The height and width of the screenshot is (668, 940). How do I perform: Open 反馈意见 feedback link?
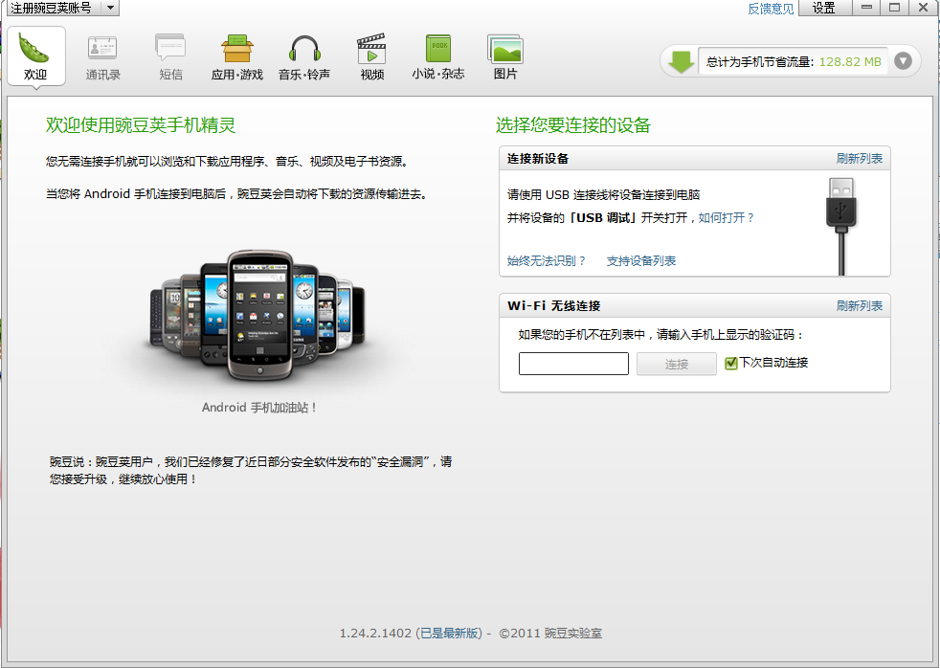(771, 9)
